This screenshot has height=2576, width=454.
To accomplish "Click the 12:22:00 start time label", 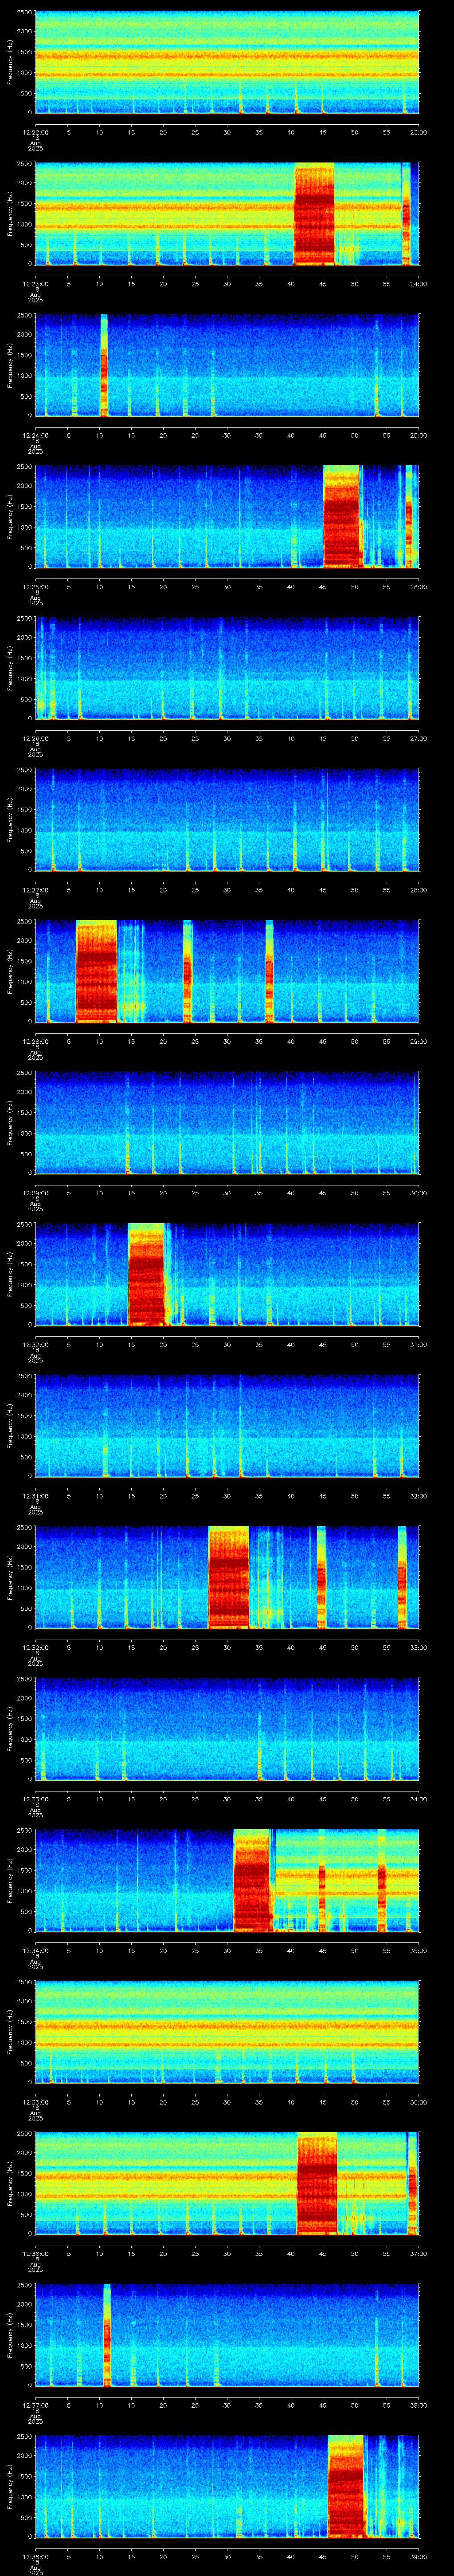I will [35, 132].
